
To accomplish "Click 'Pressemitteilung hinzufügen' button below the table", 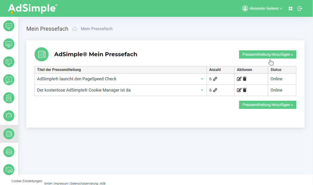I will 267,105.
